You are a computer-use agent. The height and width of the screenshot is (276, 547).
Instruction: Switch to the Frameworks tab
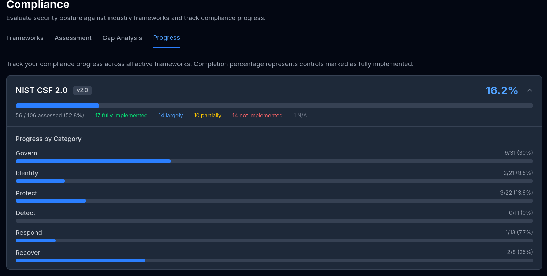[x=25, y=38]
